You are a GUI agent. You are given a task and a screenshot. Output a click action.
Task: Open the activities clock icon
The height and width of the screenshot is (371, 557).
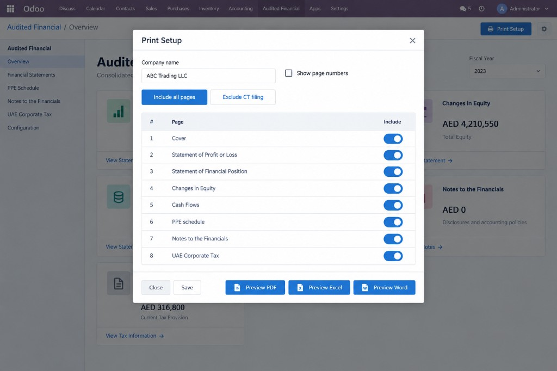click(x=482, y=9)
